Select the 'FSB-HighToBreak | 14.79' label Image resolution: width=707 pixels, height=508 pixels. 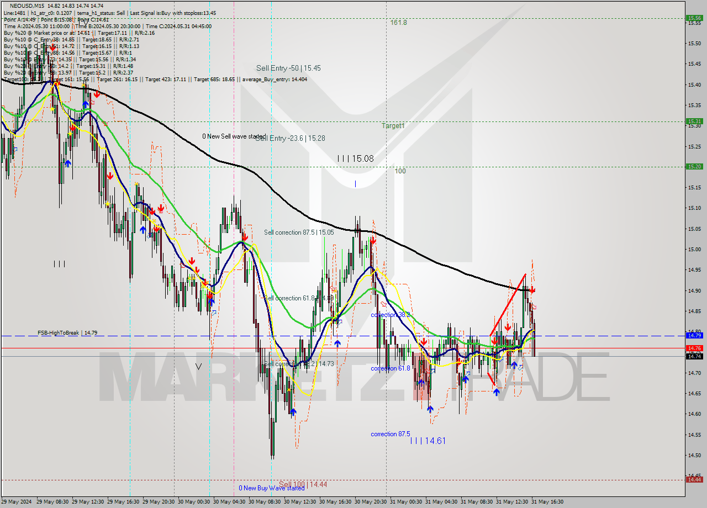coord(67,333)
